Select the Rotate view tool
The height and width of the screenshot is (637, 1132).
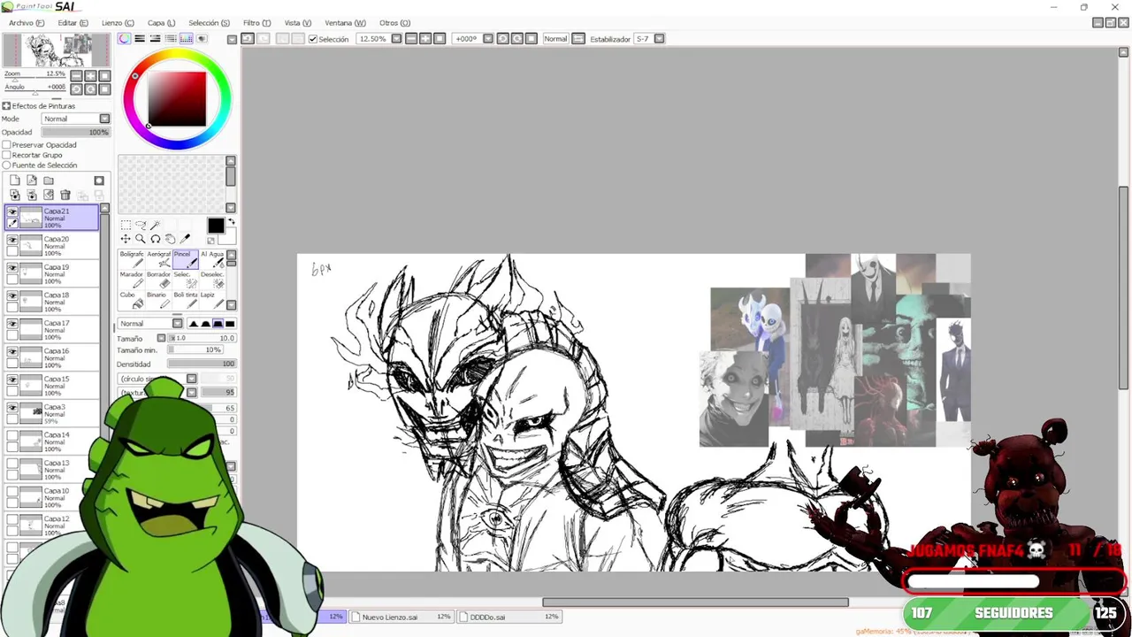click(156, 239)
